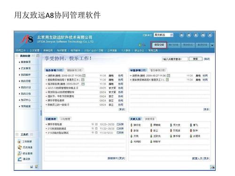The height and width of the screenshot is (176, 235).
Task: Switch to the 跟踪事项 tab
Action: (x=75, y=70)
